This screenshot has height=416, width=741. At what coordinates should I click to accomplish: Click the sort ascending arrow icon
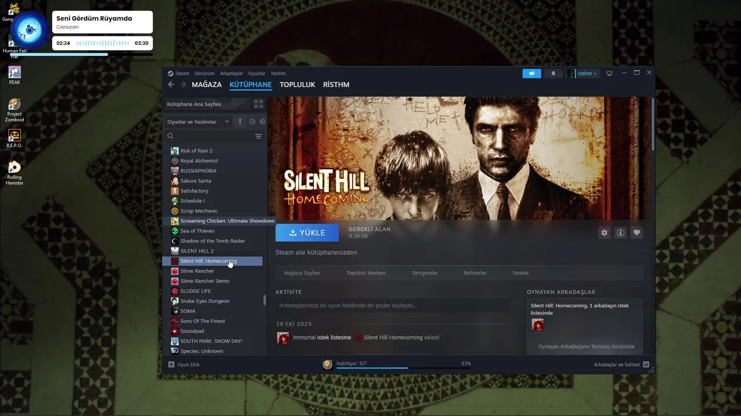tap(240, 122)
